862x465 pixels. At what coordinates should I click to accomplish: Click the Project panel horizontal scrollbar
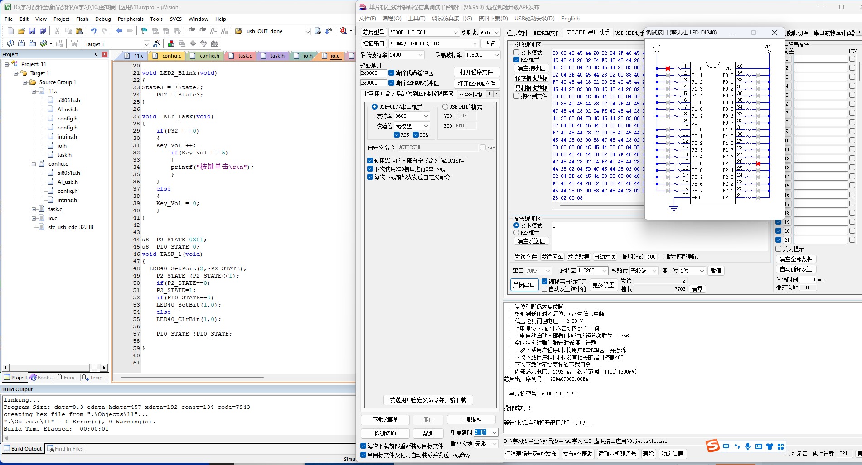tap(54, 368)
